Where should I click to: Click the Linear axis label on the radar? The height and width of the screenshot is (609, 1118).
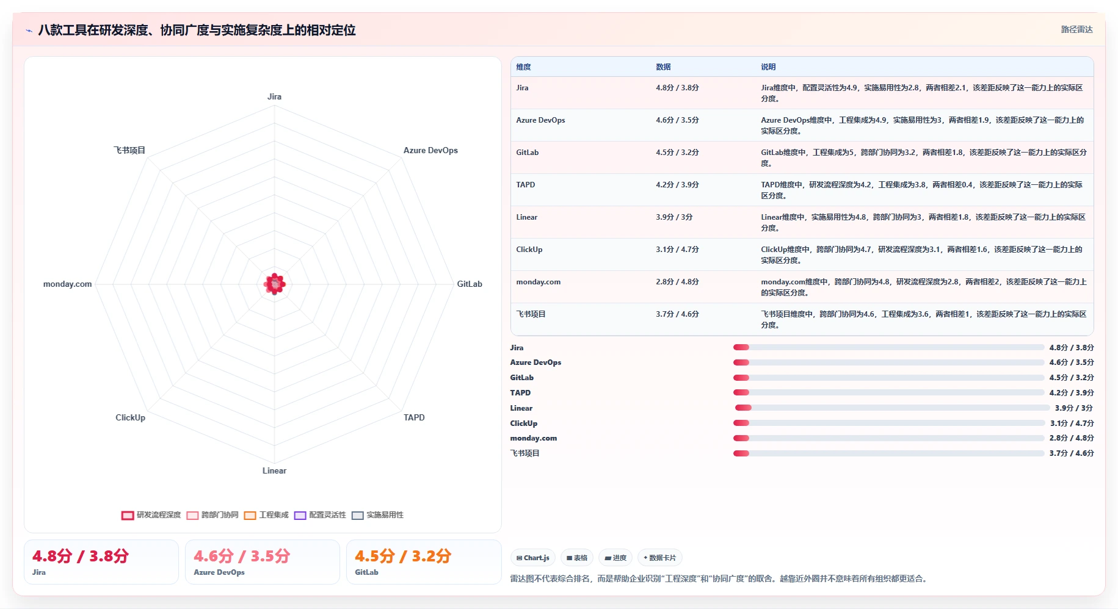click(274, 470)
